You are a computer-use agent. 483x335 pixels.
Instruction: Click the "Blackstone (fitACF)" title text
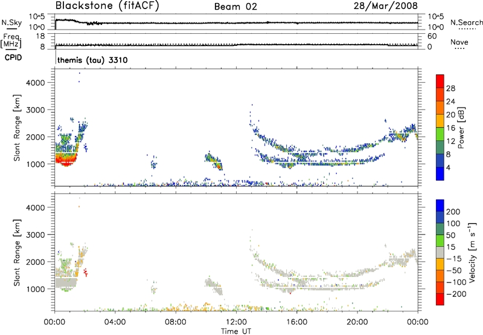pos(107,5)
